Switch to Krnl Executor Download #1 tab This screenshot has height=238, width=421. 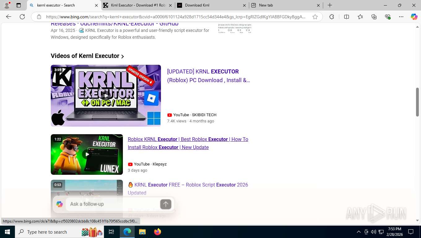[x=138, y=5]
